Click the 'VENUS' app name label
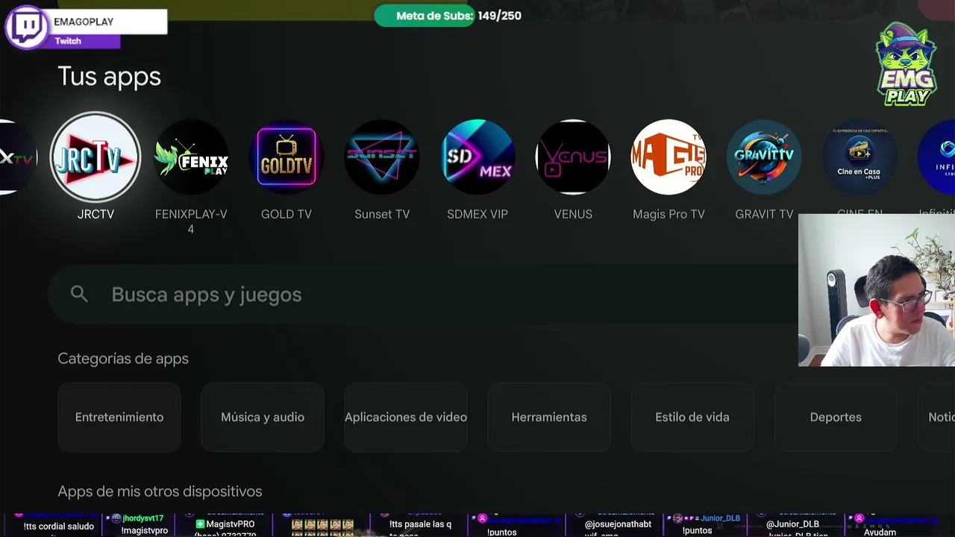Screen dimensions: 955x537 coord(573,214)
